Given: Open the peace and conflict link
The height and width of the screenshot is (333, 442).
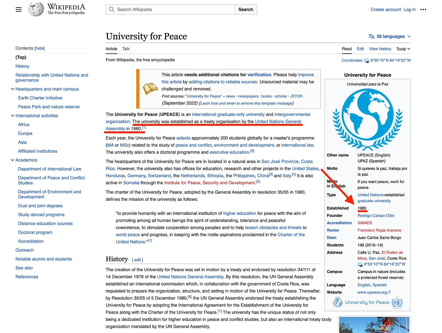Looking at the screenshot, I should point(194,145).
